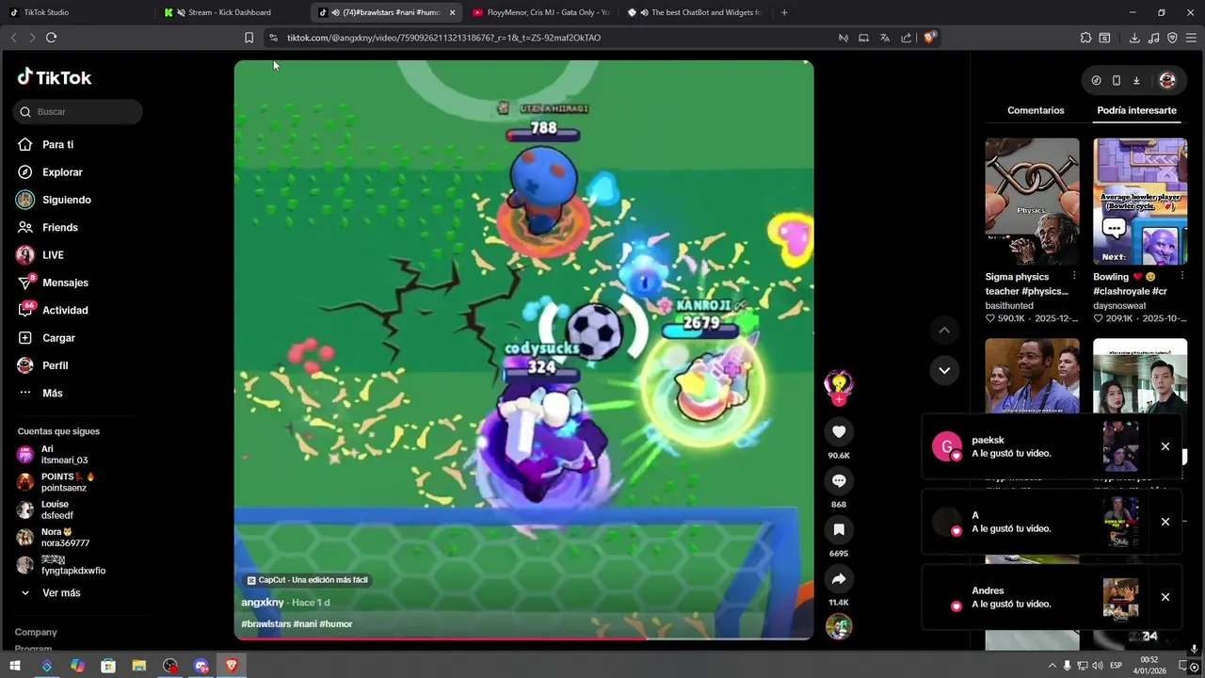Expand followed accounts with Ver más

click(52, 593)
